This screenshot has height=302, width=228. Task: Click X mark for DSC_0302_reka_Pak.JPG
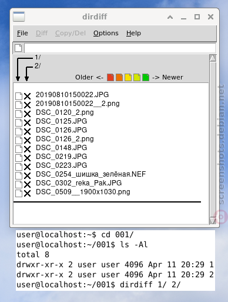(28, 185)
